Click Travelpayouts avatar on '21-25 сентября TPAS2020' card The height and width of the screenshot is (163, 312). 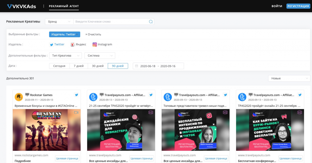93,97
